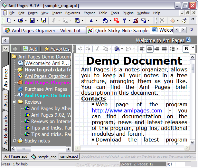
Task: Expand the main toolbar overflow chevron
Action: [193, 19]
